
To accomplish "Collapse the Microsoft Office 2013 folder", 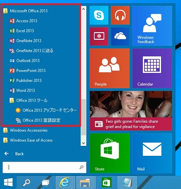I will coord(25,11).
